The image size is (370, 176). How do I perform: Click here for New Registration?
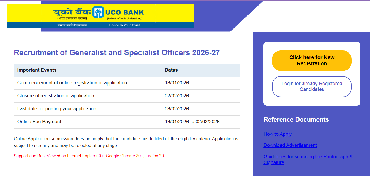click(x=311, y=60)
